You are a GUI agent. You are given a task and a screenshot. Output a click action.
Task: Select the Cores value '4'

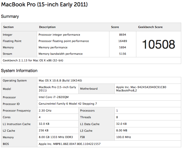40,117
